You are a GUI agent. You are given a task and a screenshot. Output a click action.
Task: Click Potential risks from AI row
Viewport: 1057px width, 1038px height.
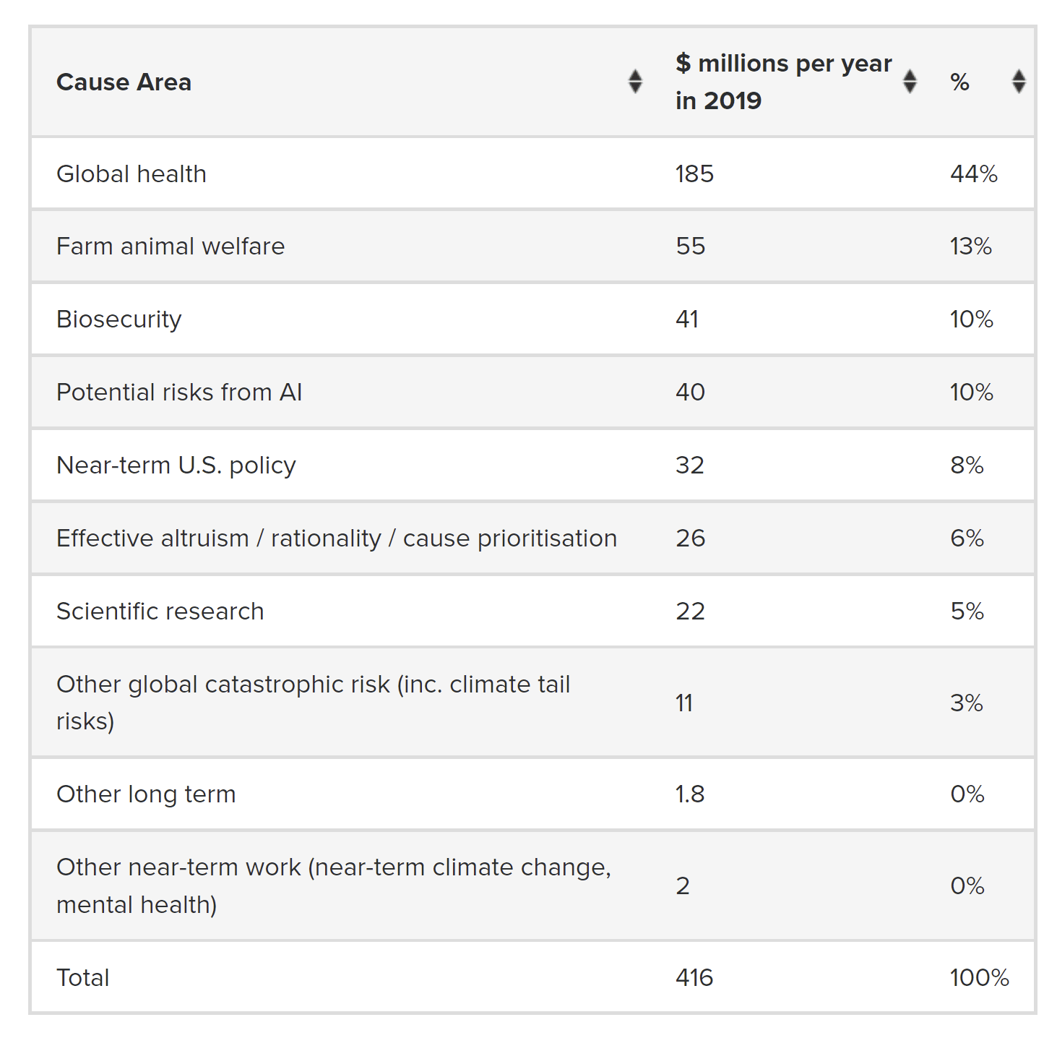click(532, 393)
